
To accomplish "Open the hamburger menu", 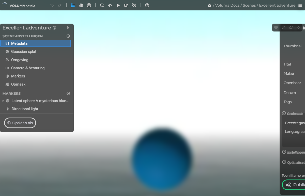I will [300, 5].
